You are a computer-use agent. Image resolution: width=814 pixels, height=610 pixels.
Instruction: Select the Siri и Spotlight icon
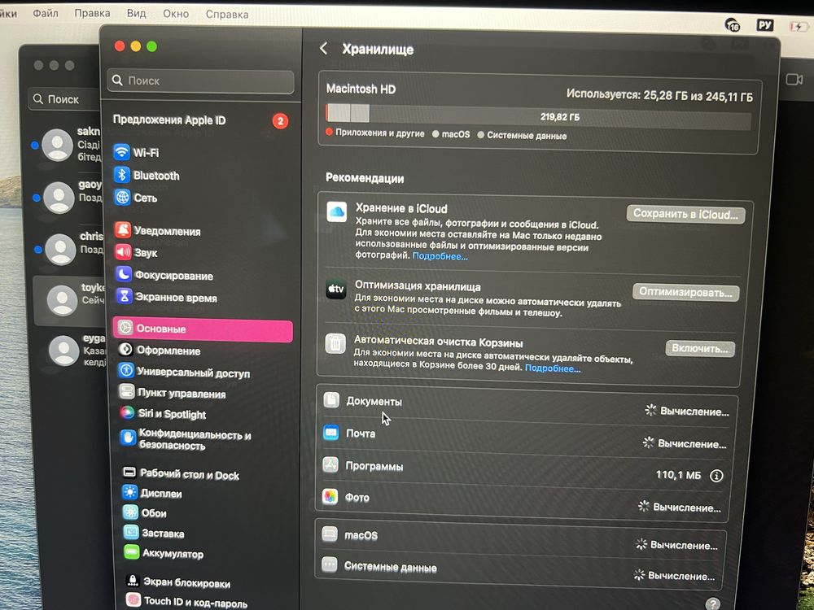(127, 413)
